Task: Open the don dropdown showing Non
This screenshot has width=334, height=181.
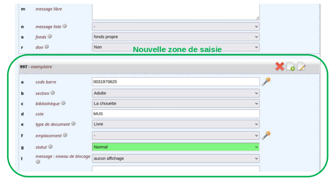Action: 176,47
